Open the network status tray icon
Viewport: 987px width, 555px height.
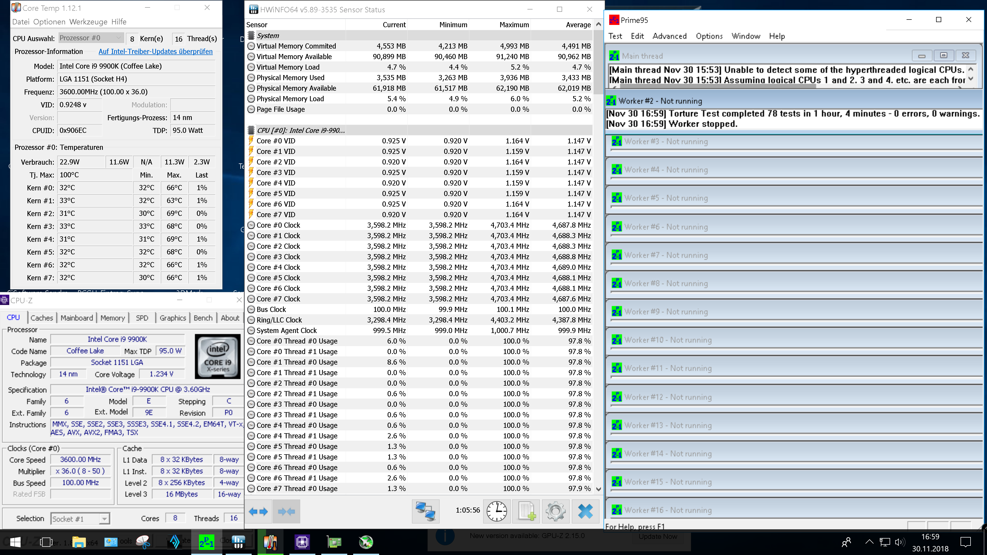(885, 542)
